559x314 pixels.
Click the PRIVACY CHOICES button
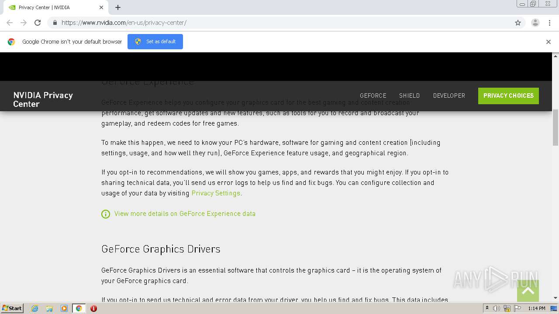coord(508,96)
